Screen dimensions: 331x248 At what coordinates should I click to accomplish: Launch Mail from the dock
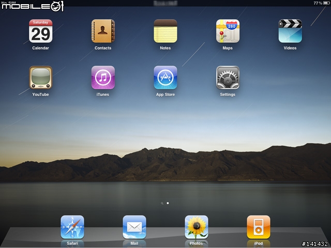[134, 227]
